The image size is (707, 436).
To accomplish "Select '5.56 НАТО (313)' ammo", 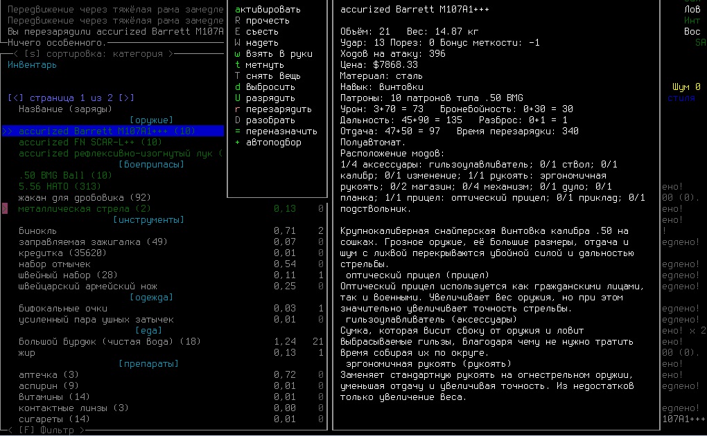I will click(x=60, y=186).
